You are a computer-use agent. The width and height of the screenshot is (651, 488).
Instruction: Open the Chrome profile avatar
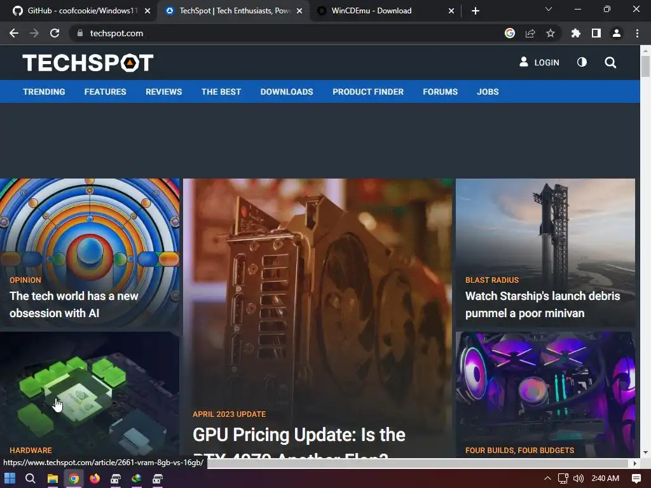(617, 33)
